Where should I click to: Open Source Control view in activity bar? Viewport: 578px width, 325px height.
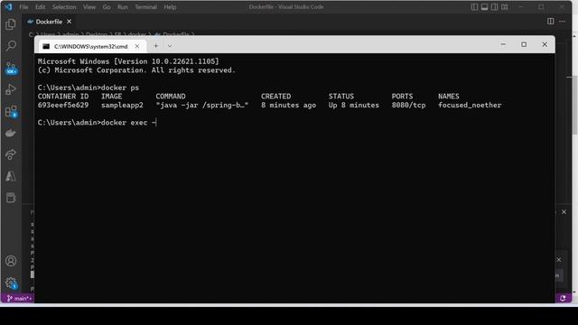[11, 69]
